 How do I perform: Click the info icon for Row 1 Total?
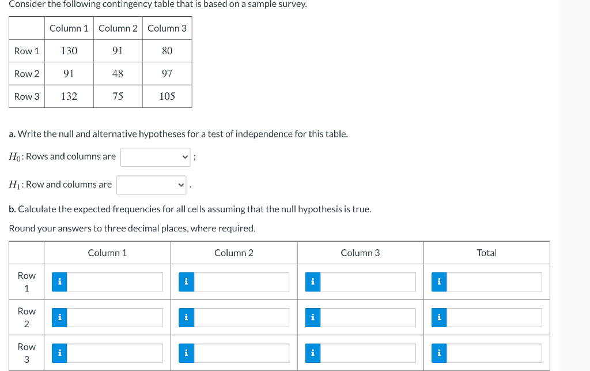pos(439,282)
